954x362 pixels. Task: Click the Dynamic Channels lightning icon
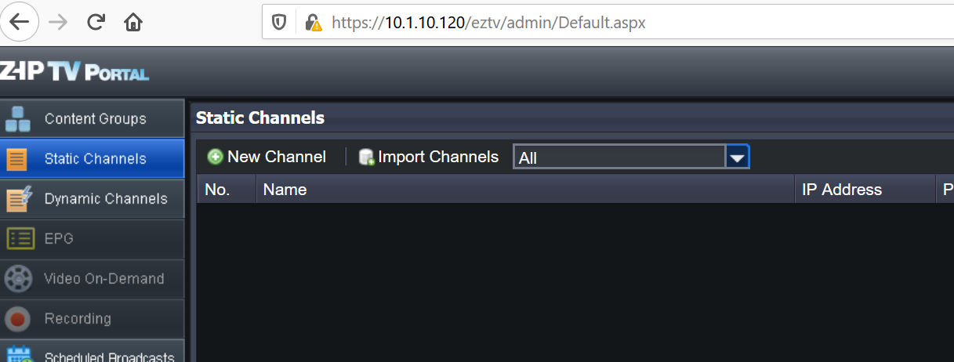pyautogui.click(x=18, y=199)
